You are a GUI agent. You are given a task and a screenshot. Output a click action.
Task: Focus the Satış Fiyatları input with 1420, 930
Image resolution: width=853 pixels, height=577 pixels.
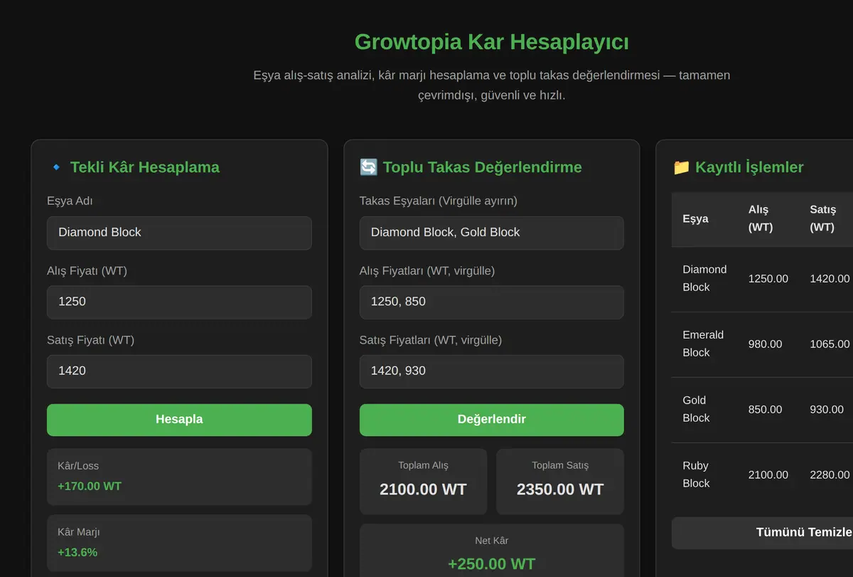tap(492, 371)
